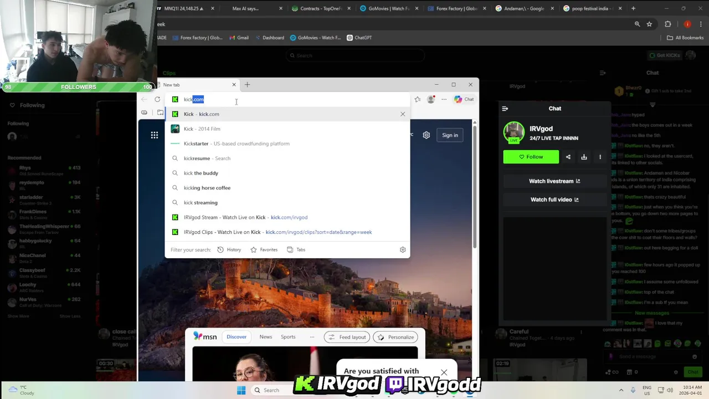
Task: Click Chrome zoom magnifier icon
Action: click(x=637, y=24)
